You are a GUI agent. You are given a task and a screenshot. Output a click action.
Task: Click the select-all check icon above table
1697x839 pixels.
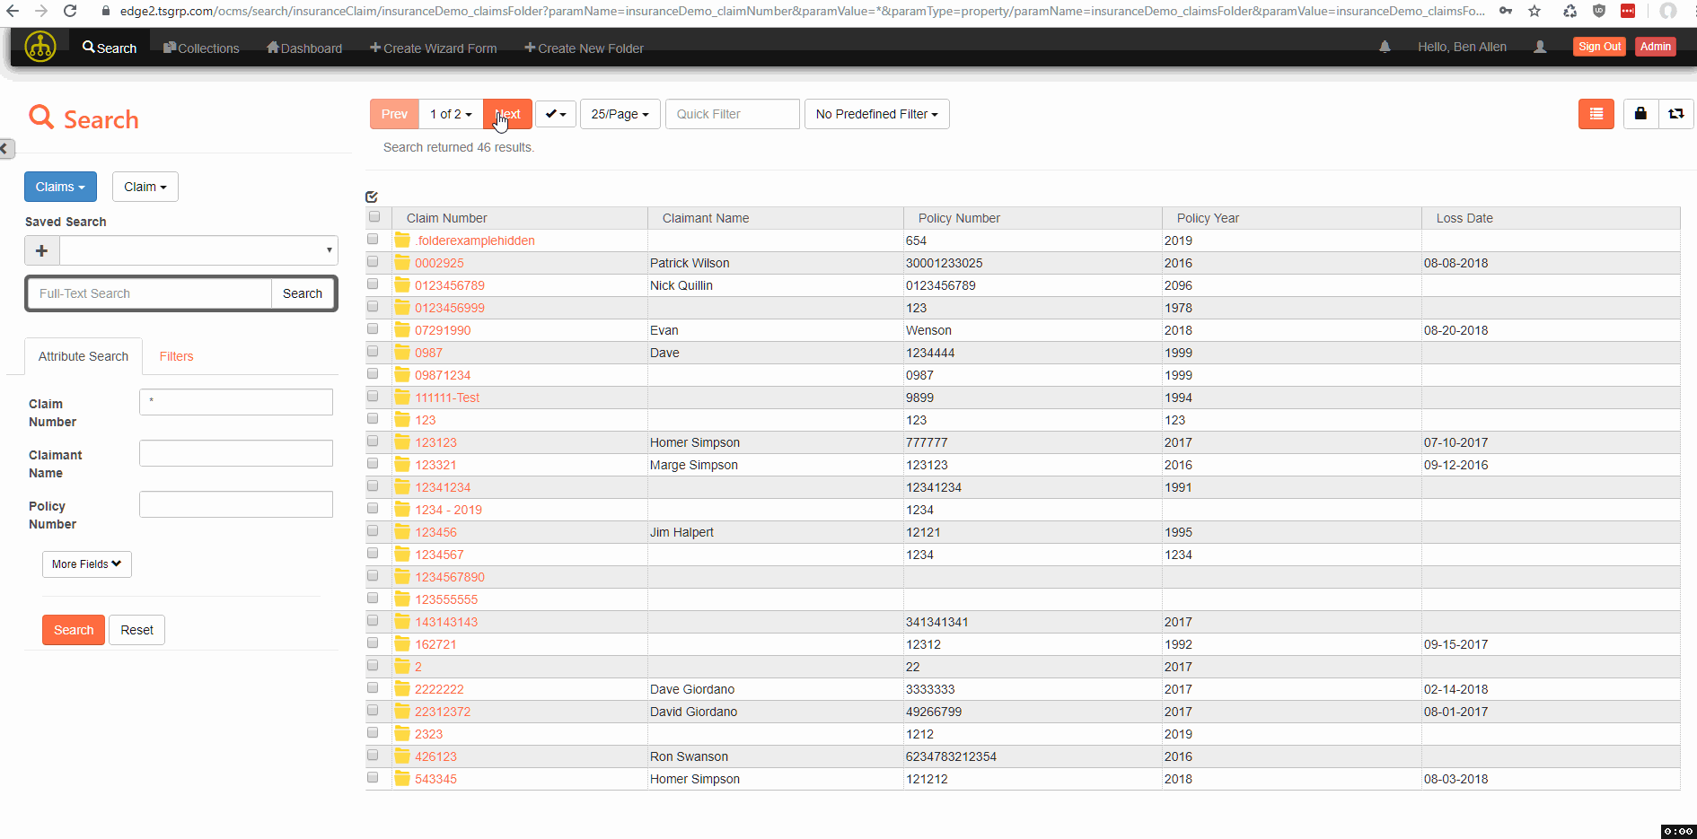tap(372, 197)
